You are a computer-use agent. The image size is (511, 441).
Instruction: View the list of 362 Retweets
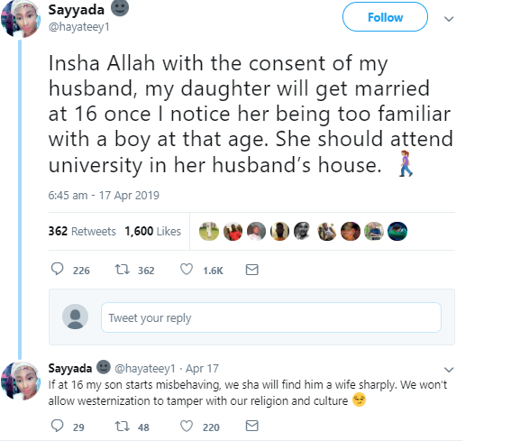click(82, 231)
